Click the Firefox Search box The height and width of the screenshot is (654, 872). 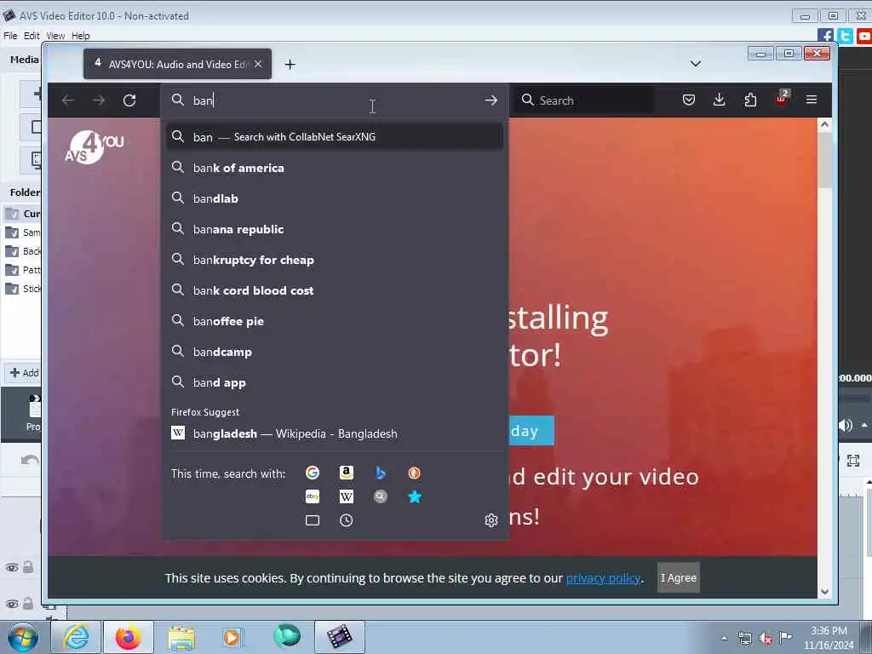(x=583, y=100)
